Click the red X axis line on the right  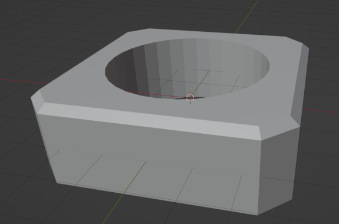click(321, 111)
